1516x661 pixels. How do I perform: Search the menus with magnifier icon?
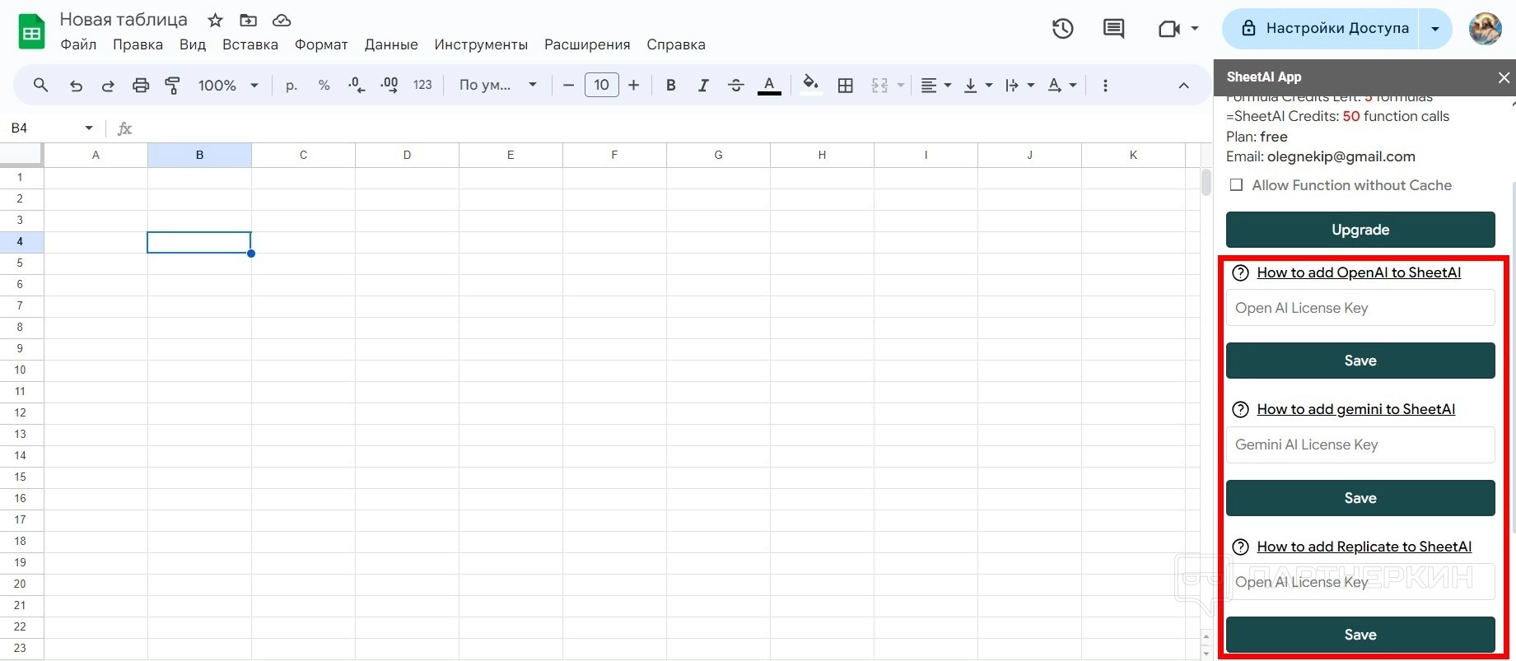tap(40, 85)
